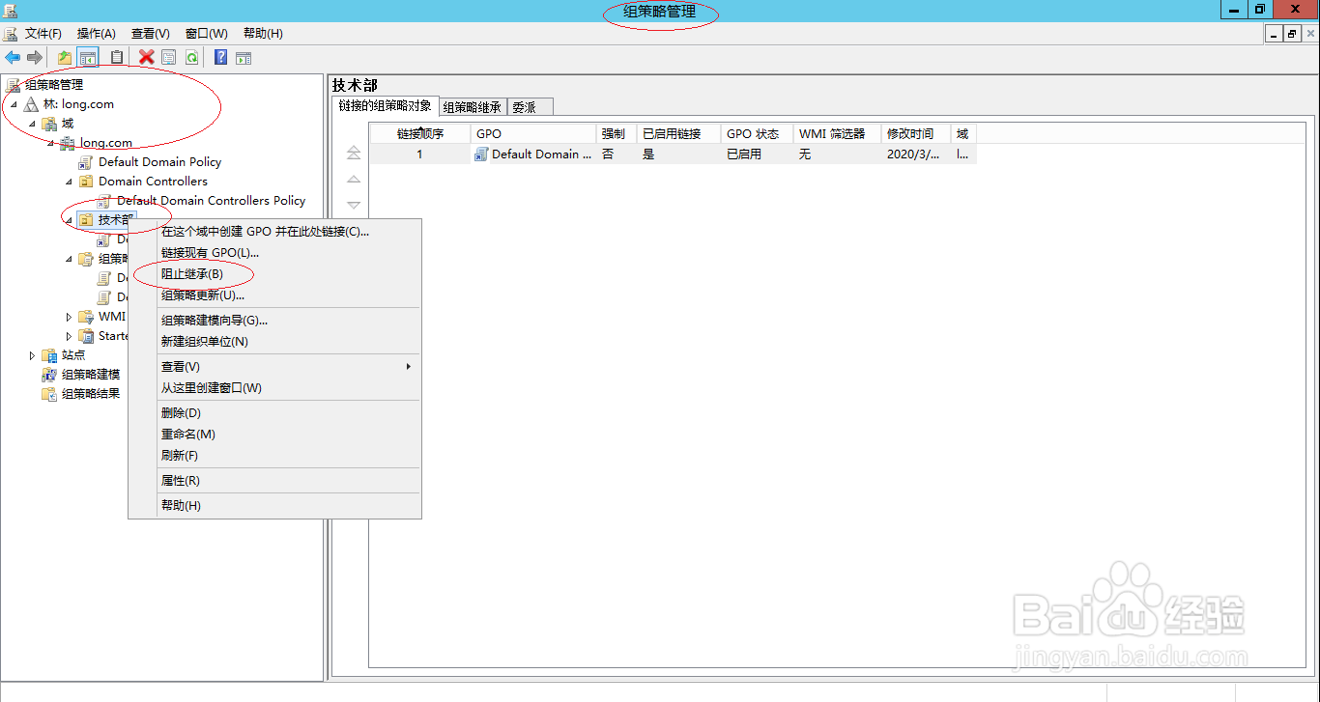This screenshot has width=1320, height=702.
Task: Open the 窗口(W) menu
Action: coord(206,33)
